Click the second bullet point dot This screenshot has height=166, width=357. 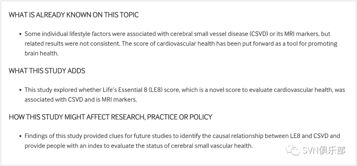click(20, 90)
